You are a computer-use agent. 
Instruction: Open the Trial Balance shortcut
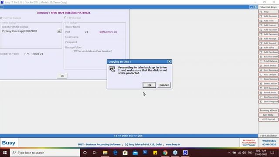(x=269, y=61)
